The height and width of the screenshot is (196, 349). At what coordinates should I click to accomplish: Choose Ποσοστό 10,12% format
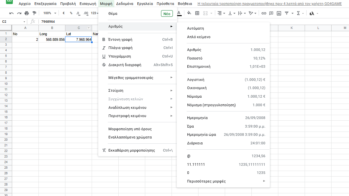pos(223,58)
